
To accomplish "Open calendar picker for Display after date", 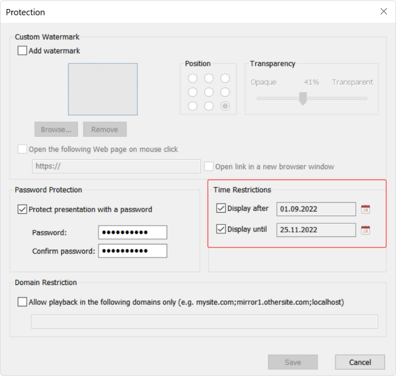I will click(x=365, y=209).
